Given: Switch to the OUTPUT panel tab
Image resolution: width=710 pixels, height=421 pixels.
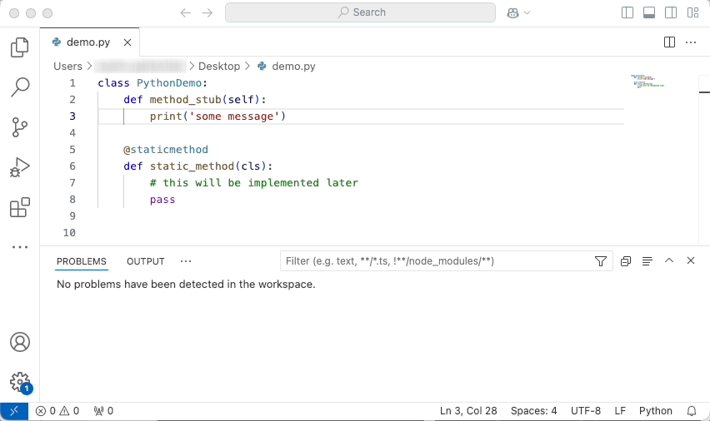Looking at the screenshot, I should click(146, 261).
